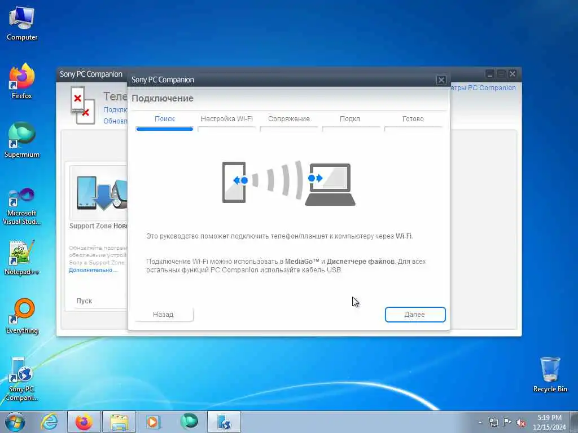Click the network status tray icon
This screenshot has width=578, height=433.
tap(493, 422)
